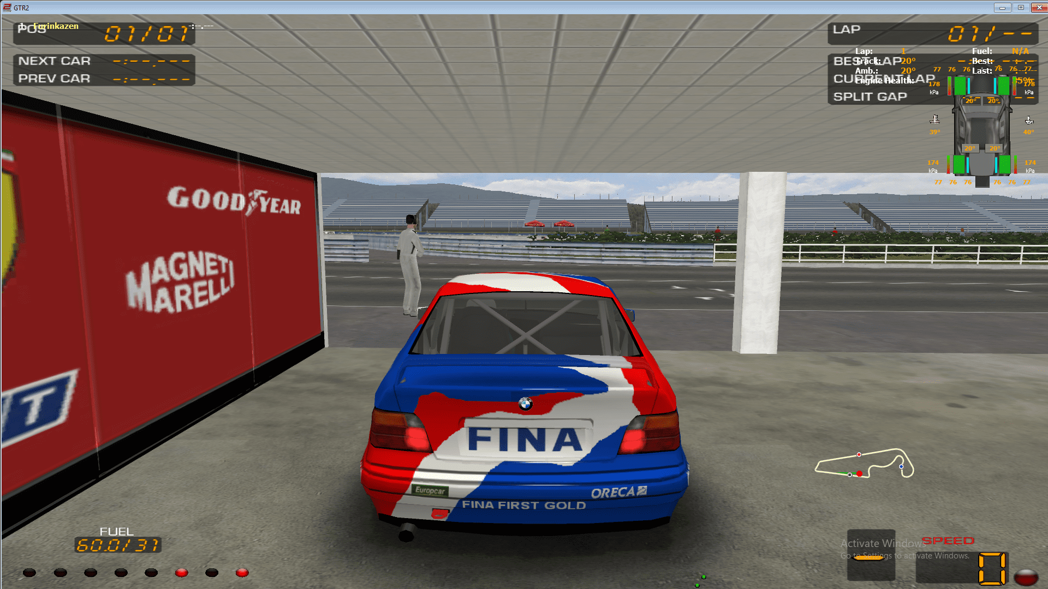Select the front-right green tyre block
The image size is (1048, 589).
click(1004, 86)
